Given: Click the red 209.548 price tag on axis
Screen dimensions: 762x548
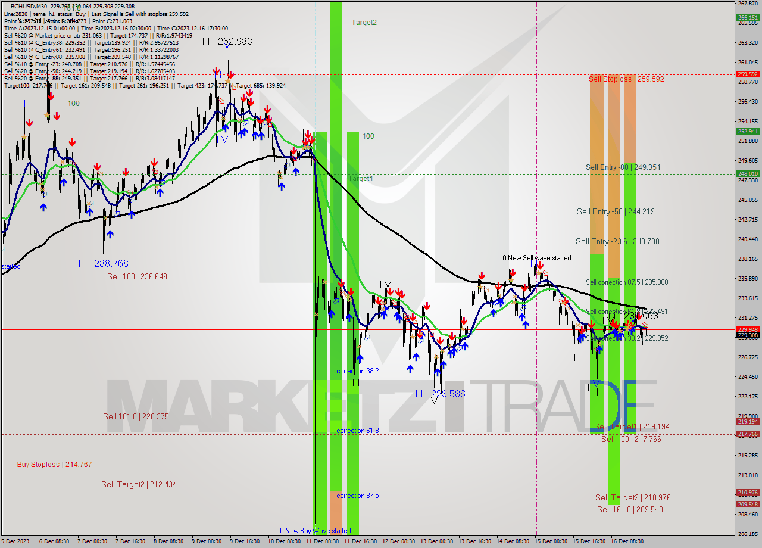Looking at the screenshot, I should [748, 504].
